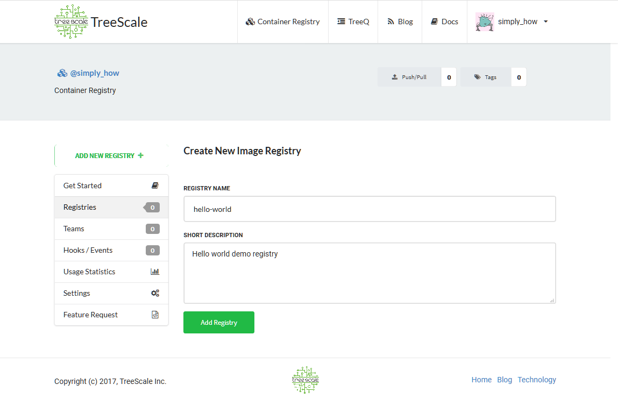Click the REGISTRY NAME label

click(207, 188)
